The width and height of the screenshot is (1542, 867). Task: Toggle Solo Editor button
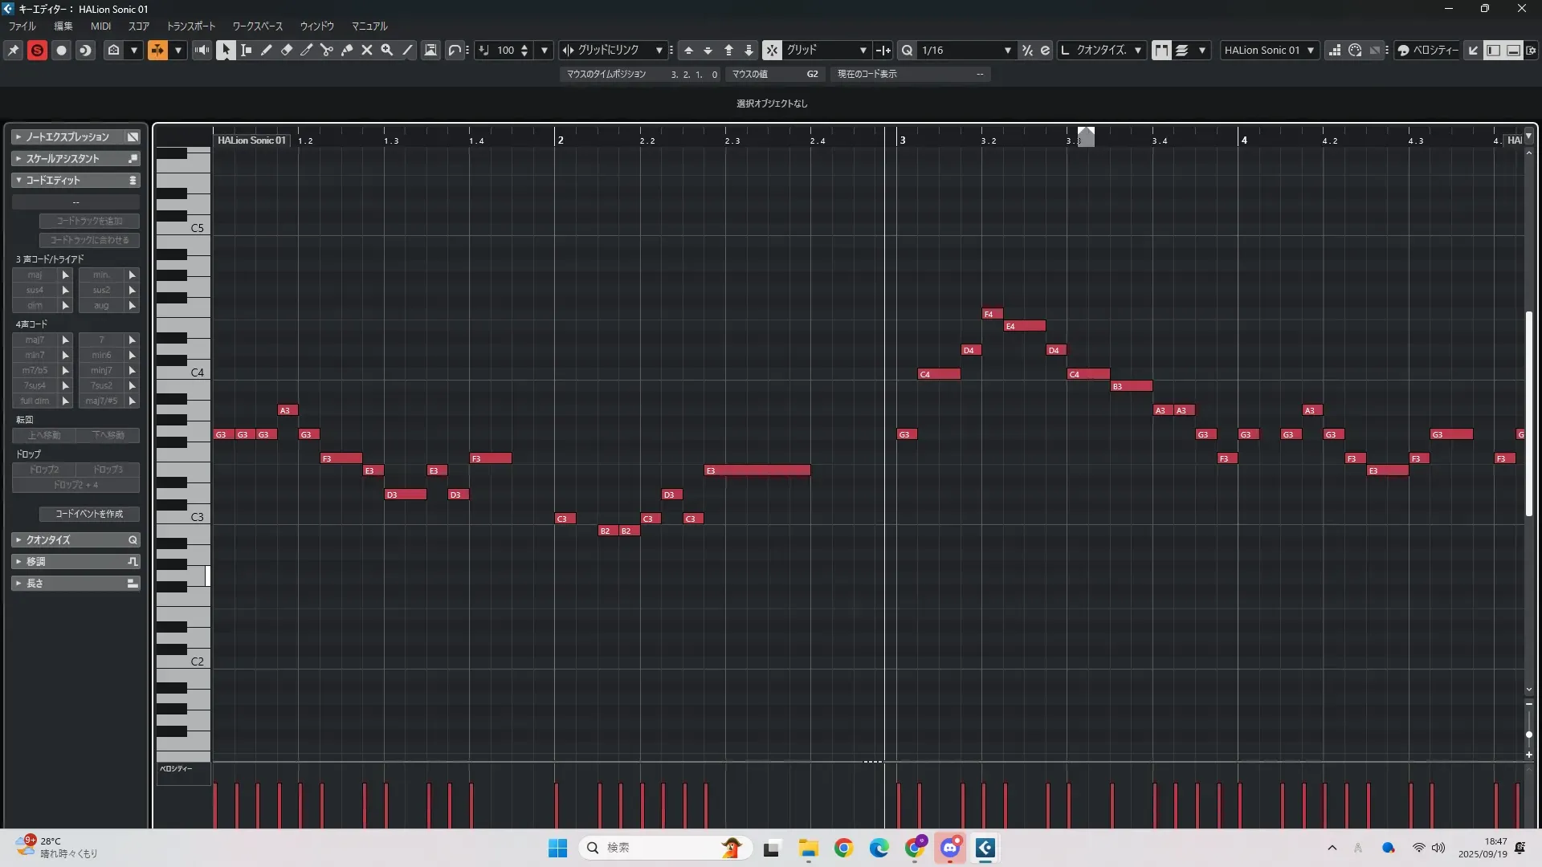(37, 50)
